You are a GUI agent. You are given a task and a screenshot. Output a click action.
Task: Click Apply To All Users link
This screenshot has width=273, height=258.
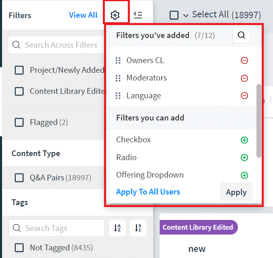[x=148, y=192]
